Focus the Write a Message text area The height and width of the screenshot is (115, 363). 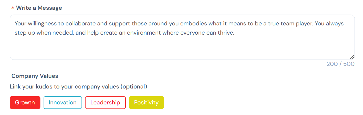[x=182, y=37]
